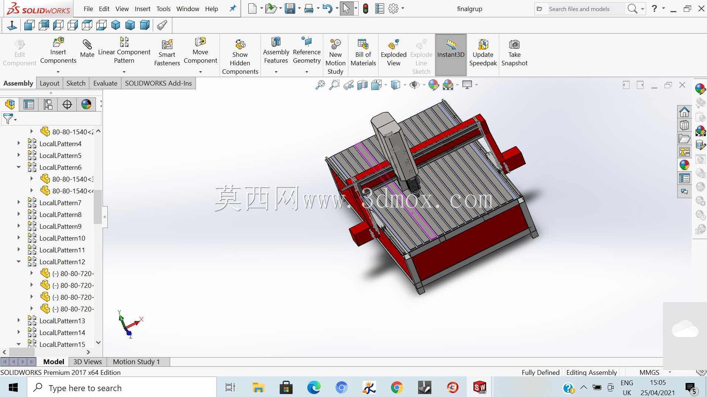Click the Save icon
This screenshot has width=707, height=397.
pos(290,9)
